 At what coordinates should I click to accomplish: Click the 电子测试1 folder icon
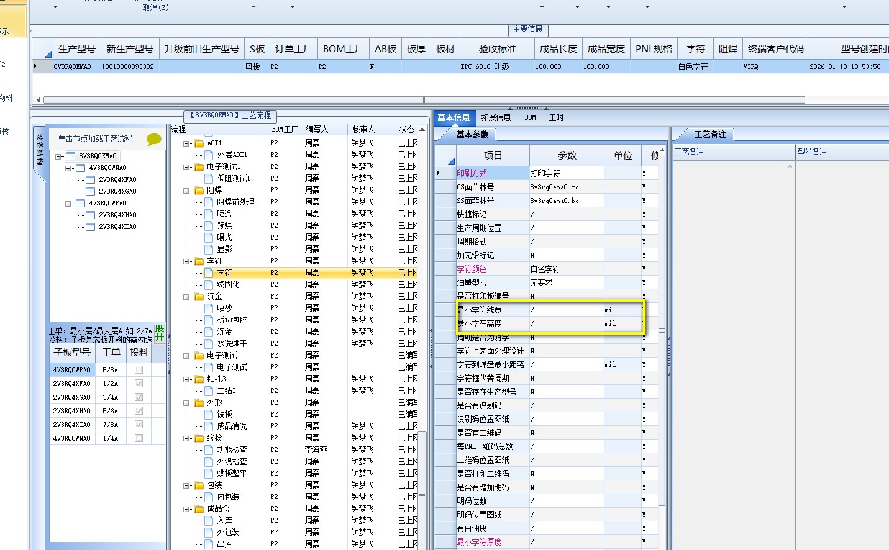[199, 167]
